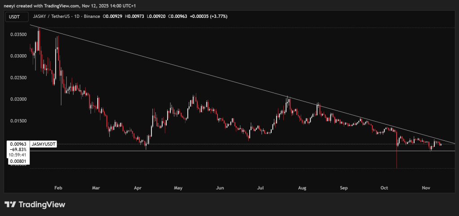
Task: Click the Oct label on time axis
Action: click(385, 188)
